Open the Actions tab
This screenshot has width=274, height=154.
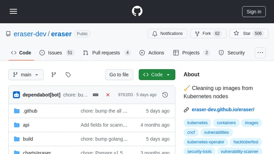click(x=152, y=53)
